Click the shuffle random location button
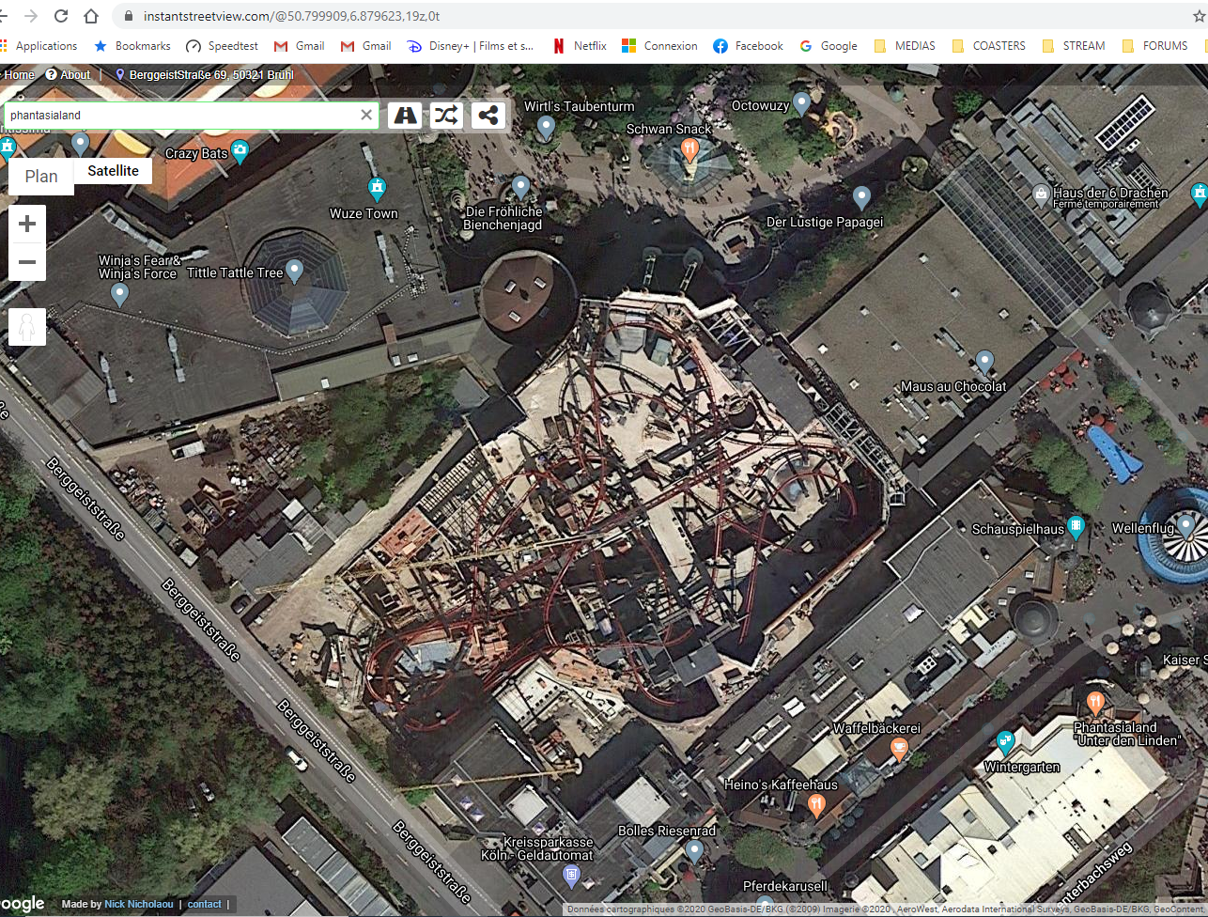Viewport: 1208px width, 917px height. (446, 116)
